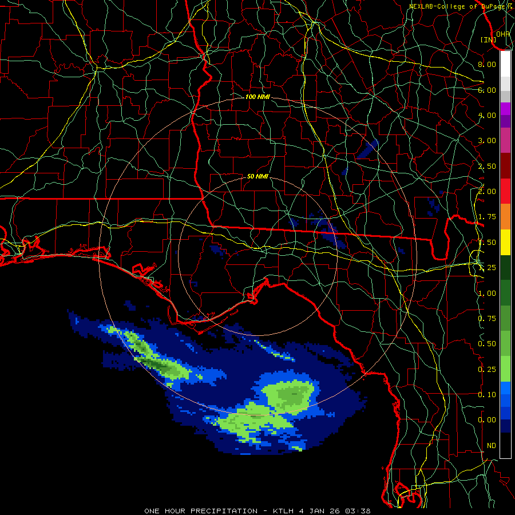Click the 0.50 legend value
The width and height of the screenshot is (515, 515).
tap(487, 344)
